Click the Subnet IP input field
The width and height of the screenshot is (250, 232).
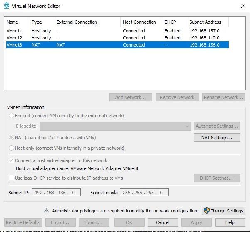coord(56,193)
